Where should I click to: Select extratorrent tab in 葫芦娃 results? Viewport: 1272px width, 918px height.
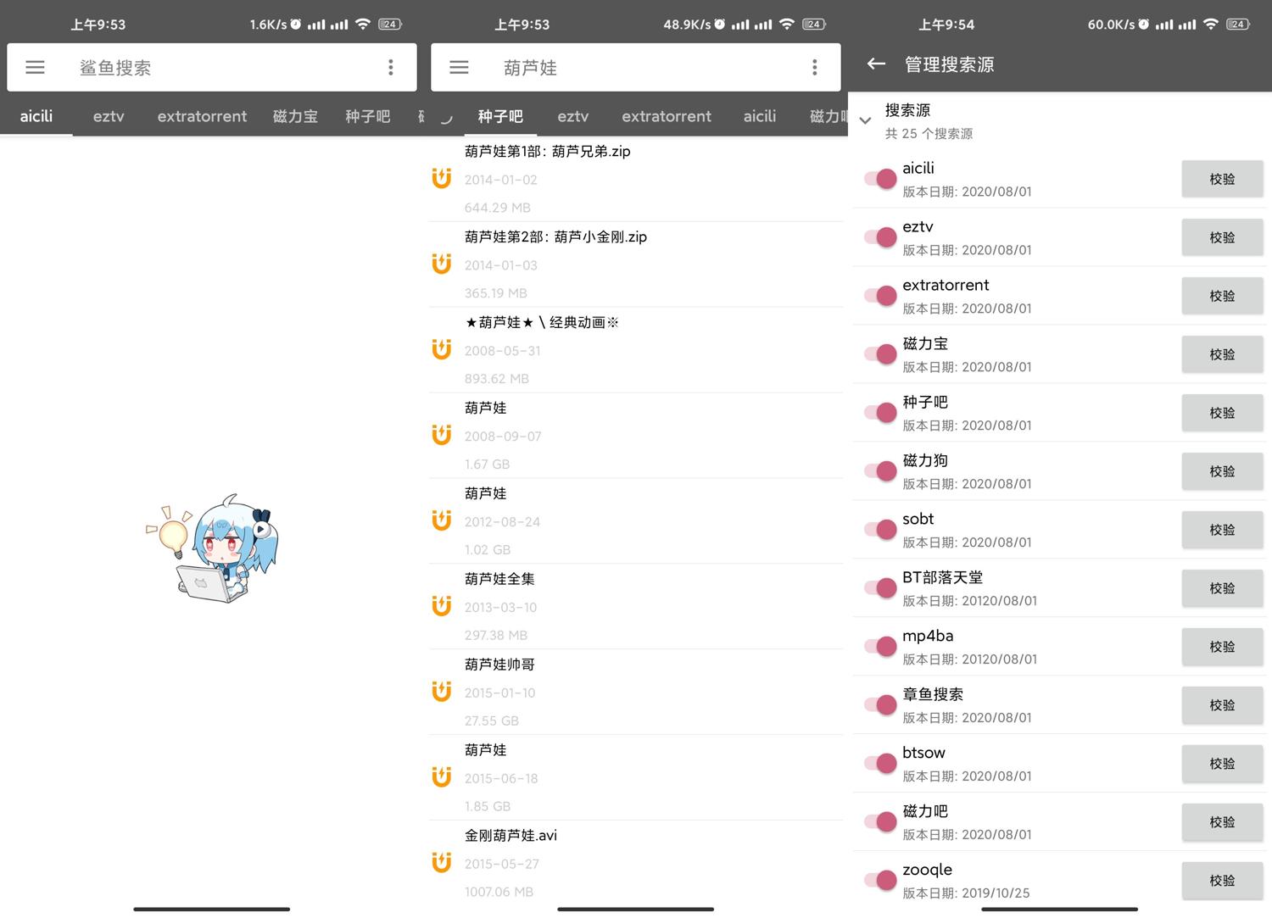point(667,116)
